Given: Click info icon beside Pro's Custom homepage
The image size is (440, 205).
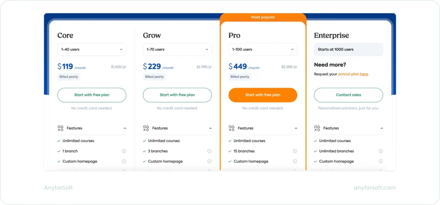Looking at the screenshot, I should [295, 161].
